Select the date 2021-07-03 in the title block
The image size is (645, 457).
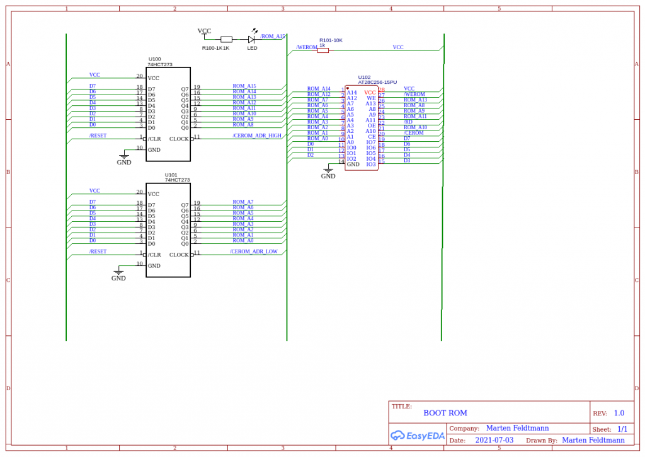tap(495, 440)
